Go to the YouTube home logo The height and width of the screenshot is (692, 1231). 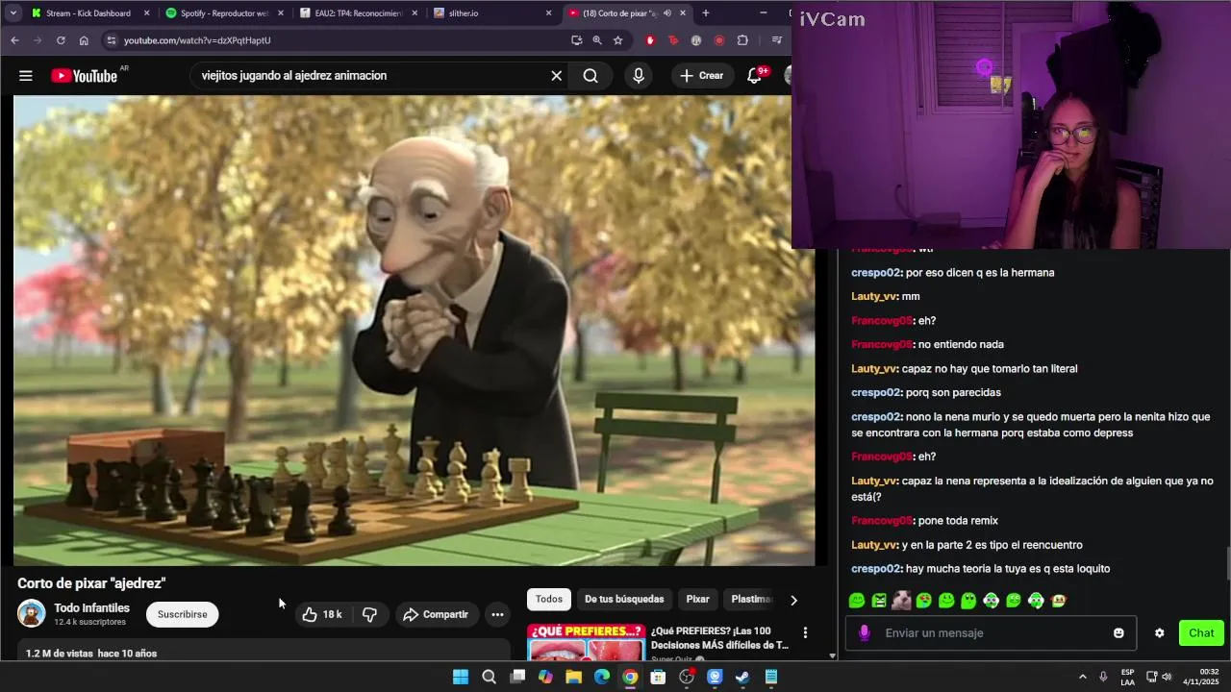click(x=84, y=76)
